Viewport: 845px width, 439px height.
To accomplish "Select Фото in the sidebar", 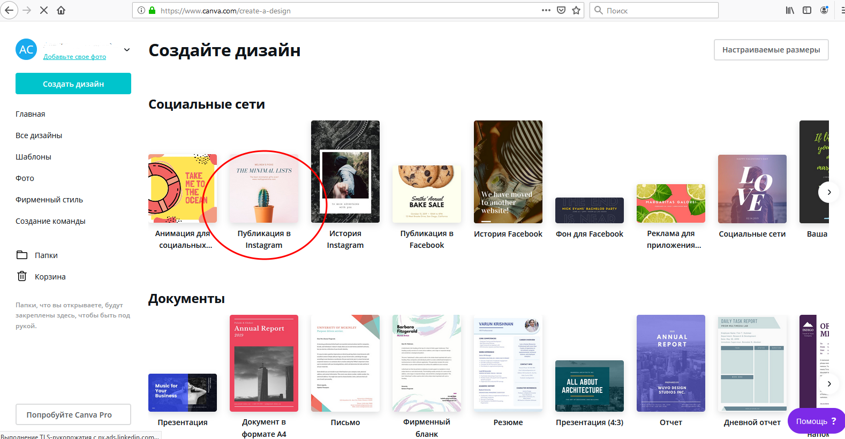I will pyautogui.click(x=25, y=178).
